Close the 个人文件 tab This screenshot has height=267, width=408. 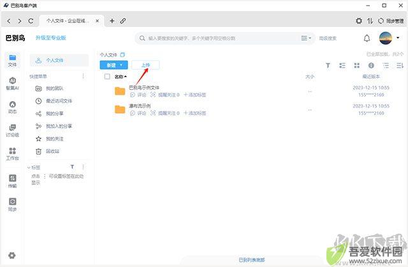(x=97, y=21)
